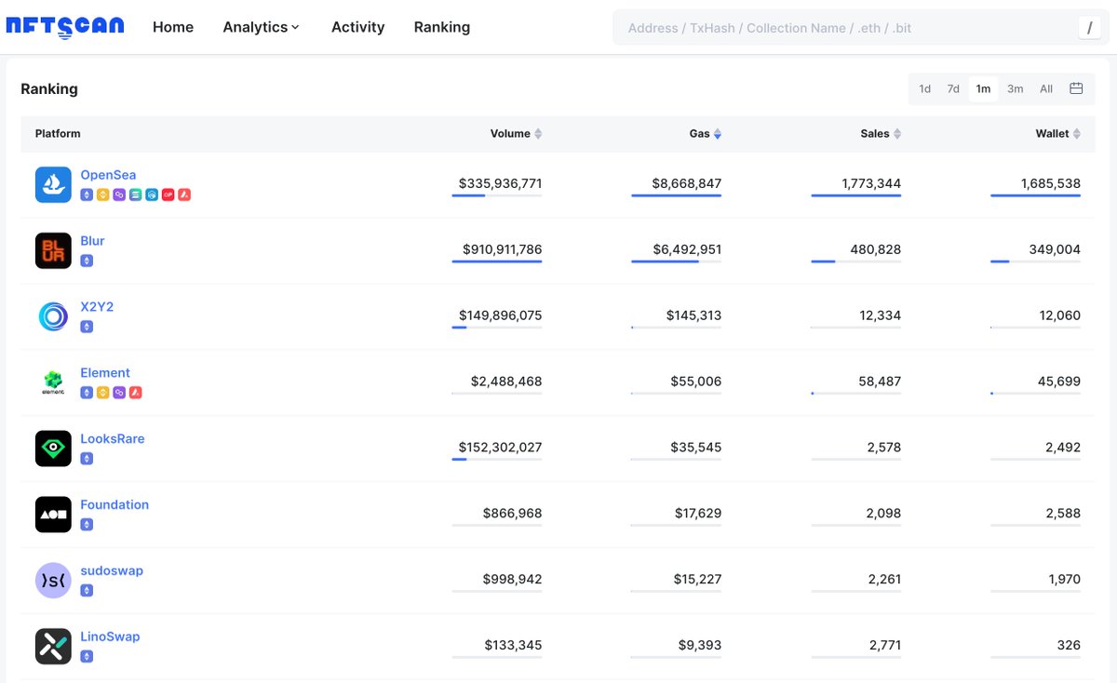The image size is (1117, 683).
Task: Click the NFTScan logo
Action: [x=64, y=27]
